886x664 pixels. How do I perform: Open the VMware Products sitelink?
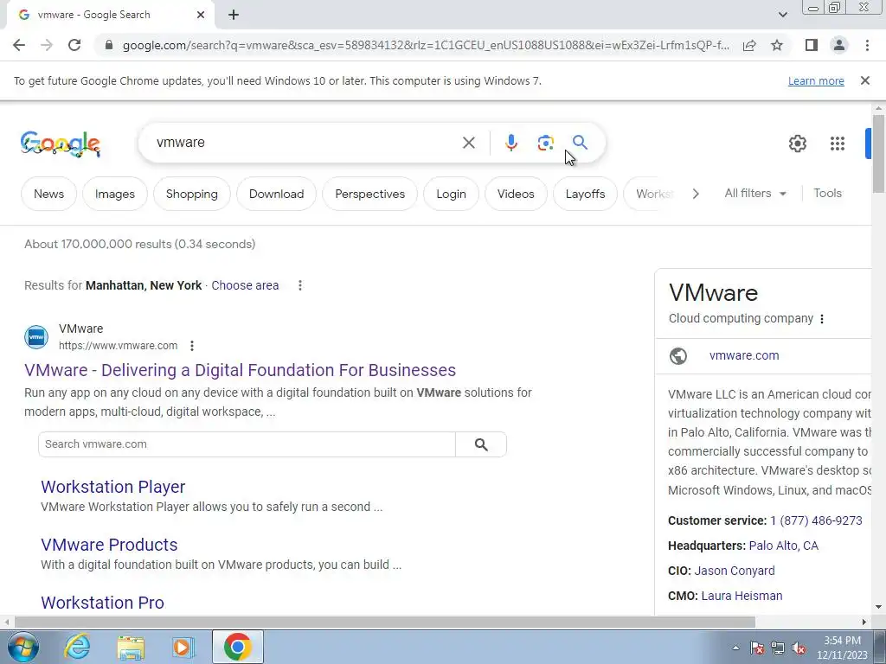(109, 545)
